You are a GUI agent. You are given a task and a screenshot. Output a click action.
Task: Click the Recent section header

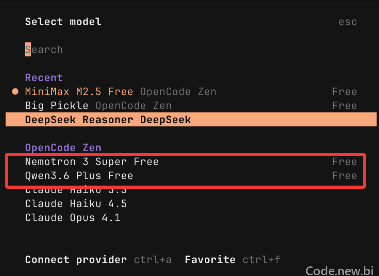tap(44, 78)
